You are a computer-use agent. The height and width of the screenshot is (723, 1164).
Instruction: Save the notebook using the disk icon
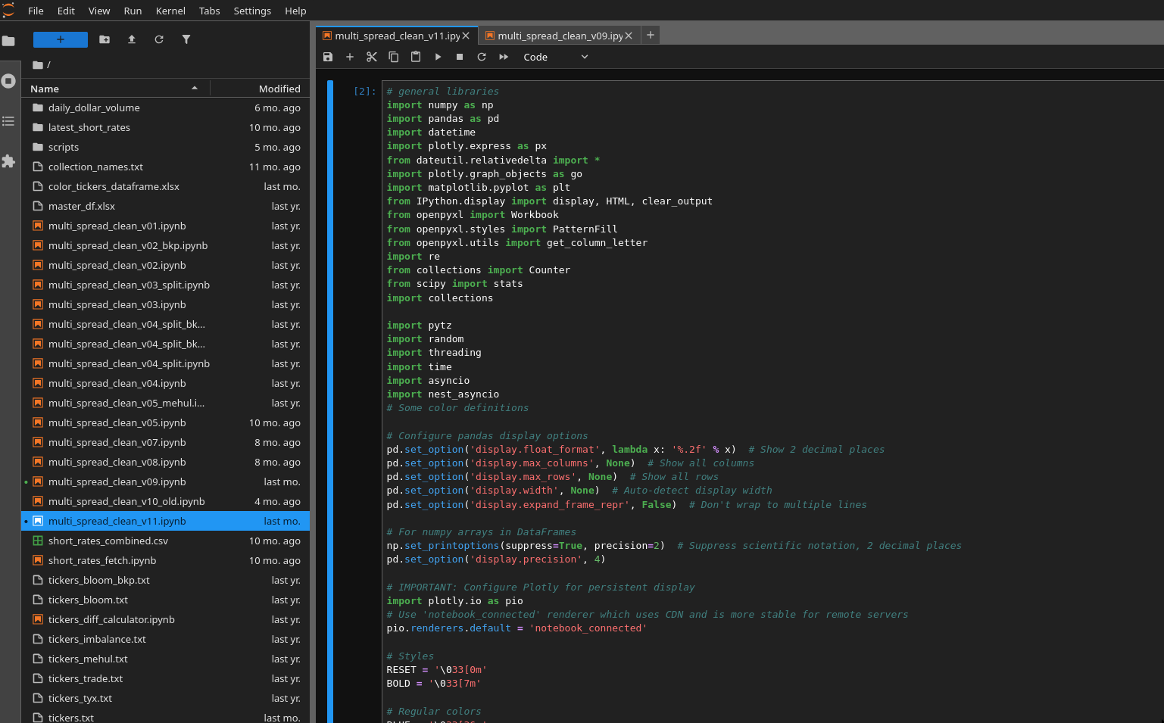(328, 57)
